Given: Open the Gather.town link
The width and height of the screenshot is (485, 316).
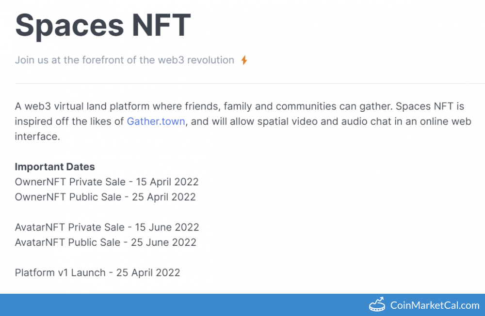Looking at the screenshot, I should point(156,121).
